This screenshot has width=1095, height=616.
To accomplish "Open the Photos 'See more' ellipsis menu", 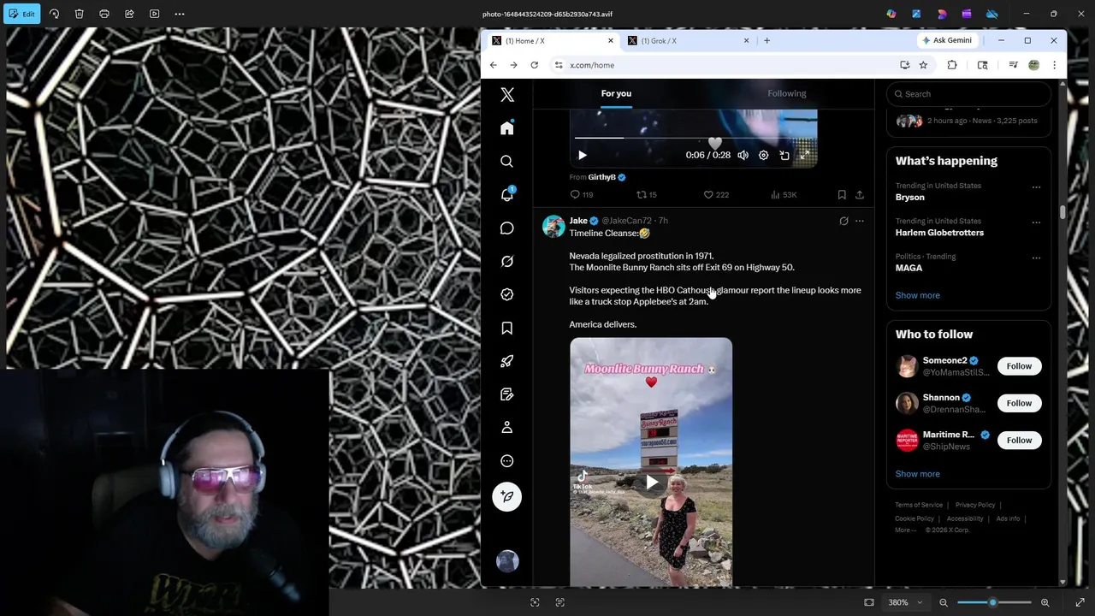I will 180,14.
